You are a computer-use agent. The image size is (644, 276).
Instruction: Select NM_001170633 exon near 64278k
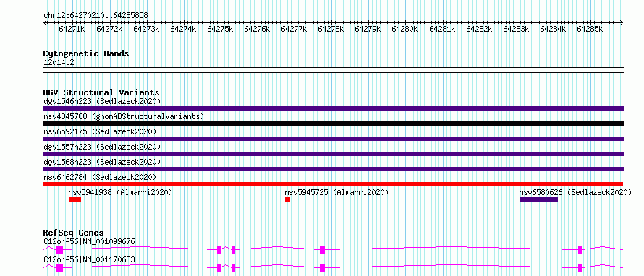(x=323, y=268)
